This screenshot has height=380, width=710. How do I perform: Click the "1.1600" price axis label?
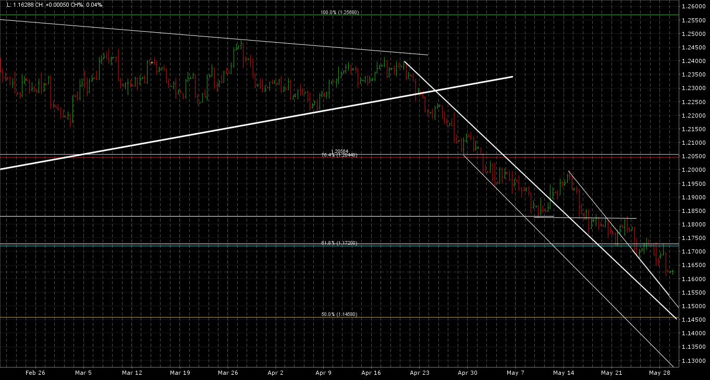click(693, 279)
